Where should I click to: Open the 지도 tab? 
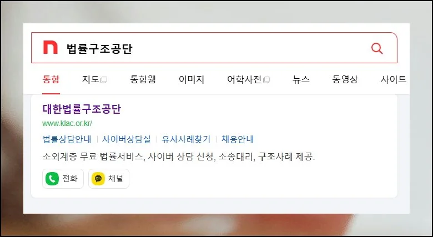click(x=90, y=79)
